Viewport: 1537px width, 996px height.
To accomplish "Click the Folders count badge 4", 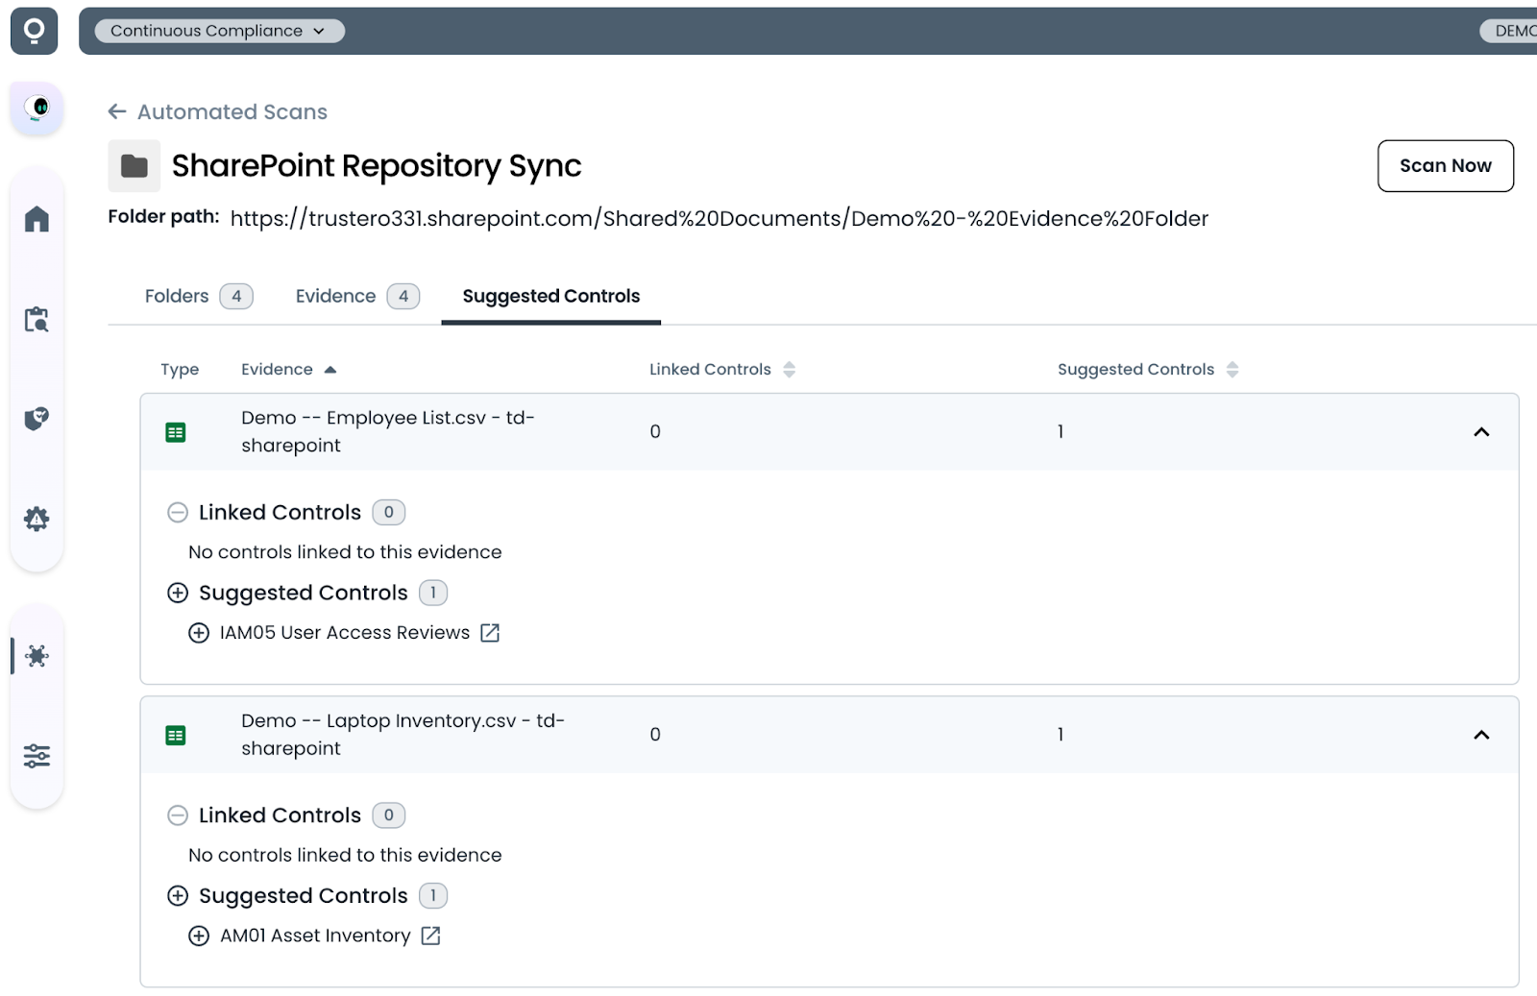I will 236,296.
